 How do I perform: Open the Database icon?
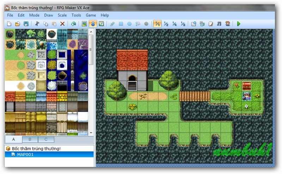click(x=194, y=24)
